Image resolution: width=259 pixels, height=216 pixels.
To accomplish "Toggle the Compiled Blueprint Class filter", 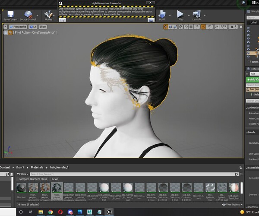I will click(x=33, y=179).
